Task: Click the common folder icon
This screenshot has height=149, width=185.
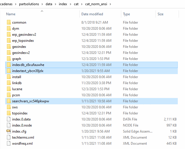Action: click(8, 22)
